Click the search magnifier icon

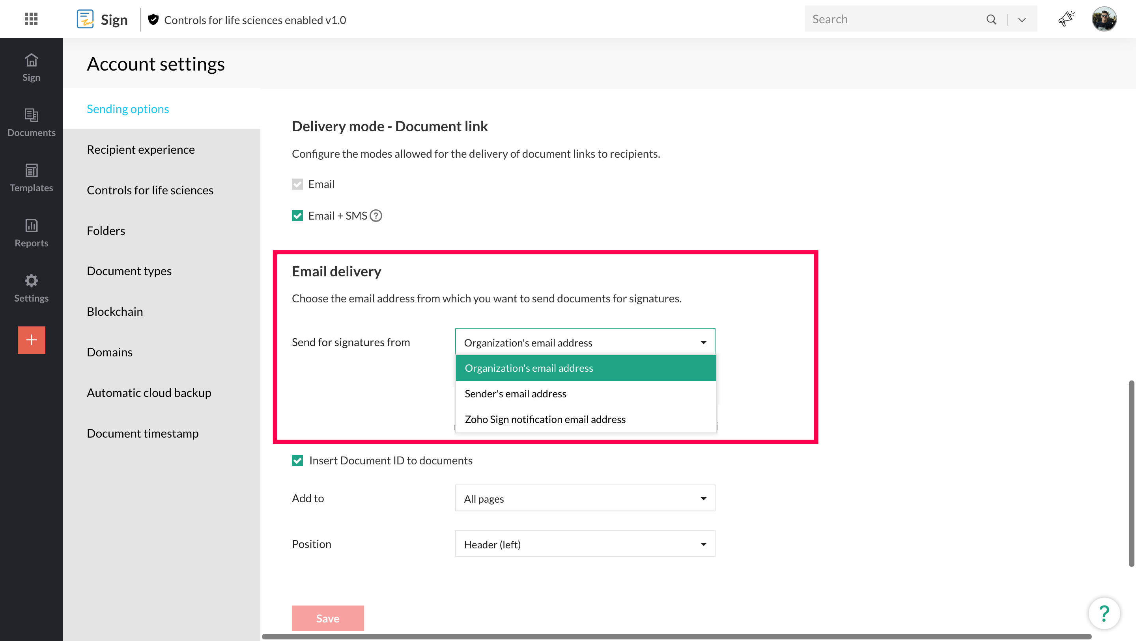coord(991,19)
